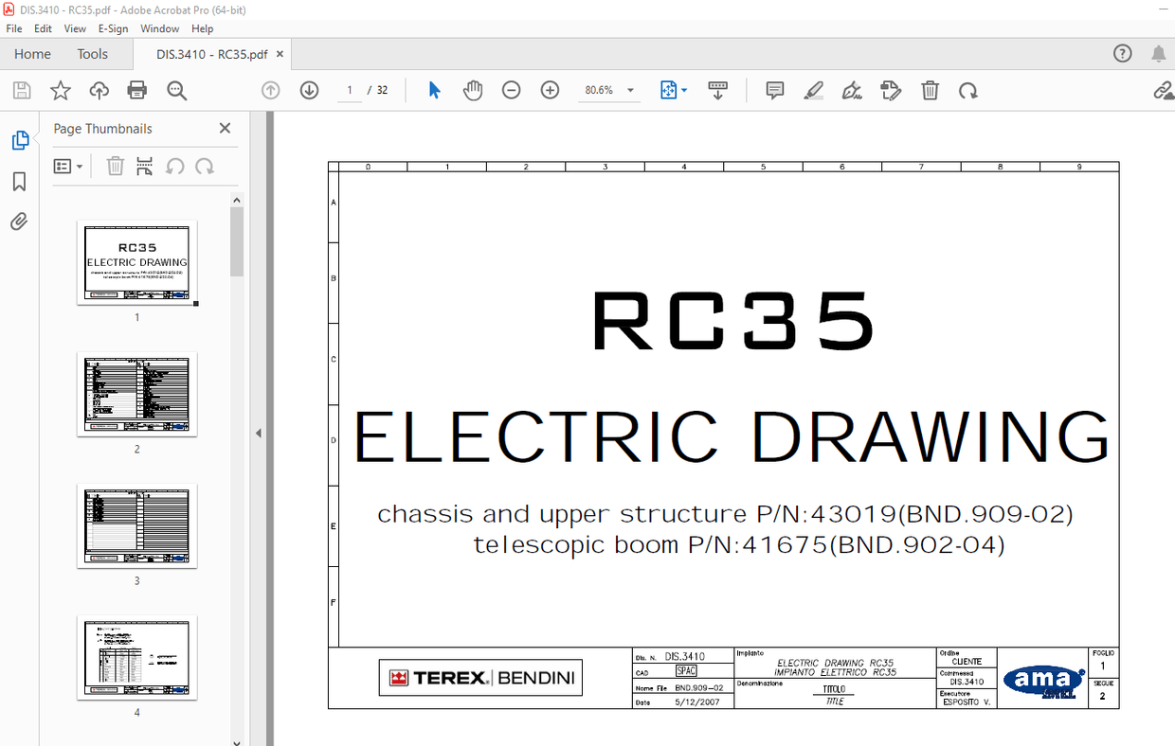Open the thumbnail options dropdown

67,166
